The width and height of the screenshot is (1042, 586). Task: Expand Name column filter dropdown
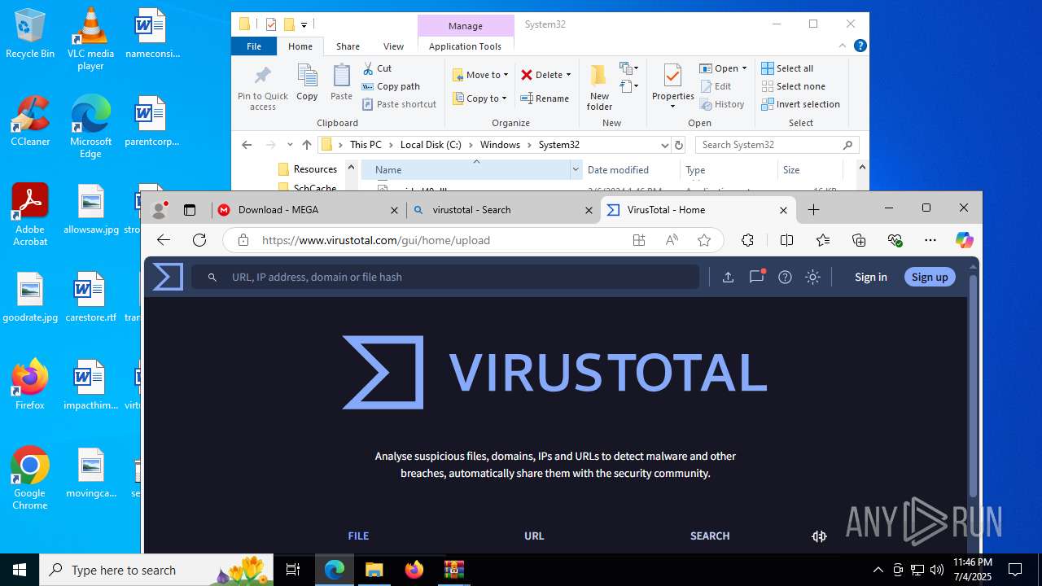click(x=576, y=169)
